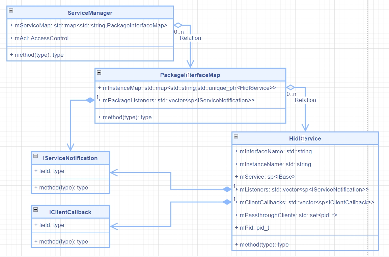This screenshot has width=389, height=257.
Task: Click filled diamond left of mPackageListeners
Action: tap(90, 100)
